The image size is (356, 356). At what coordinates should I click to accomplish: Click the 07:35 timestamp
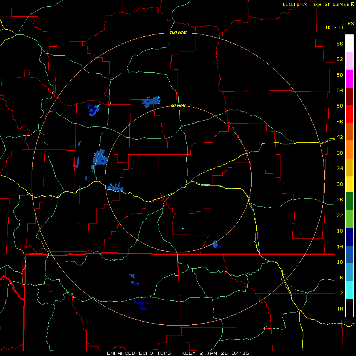coord(240,353)
